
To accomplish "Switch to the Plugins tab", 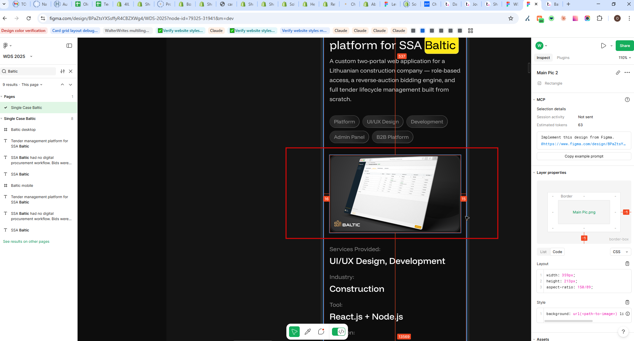I will click(x=563, y=58).
